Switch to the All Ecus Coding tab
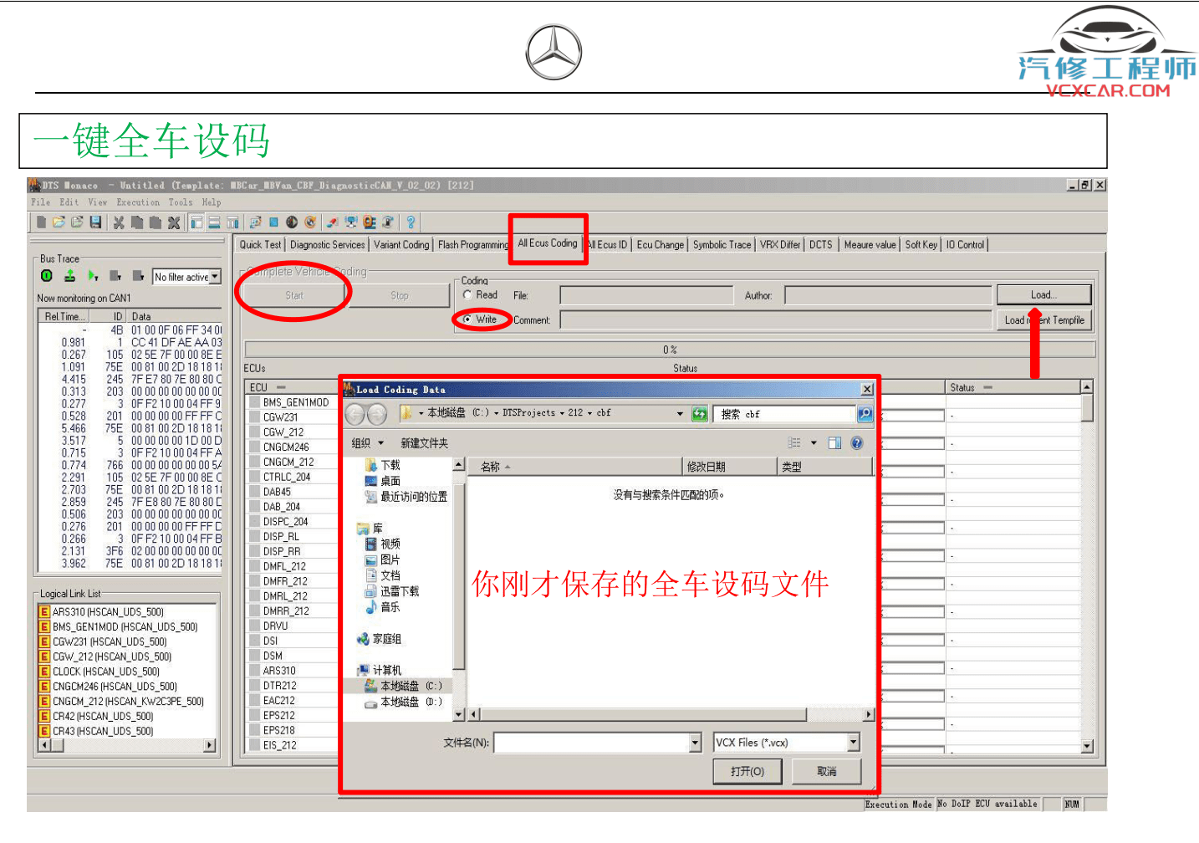1199x843 pixels. point(548,243)
